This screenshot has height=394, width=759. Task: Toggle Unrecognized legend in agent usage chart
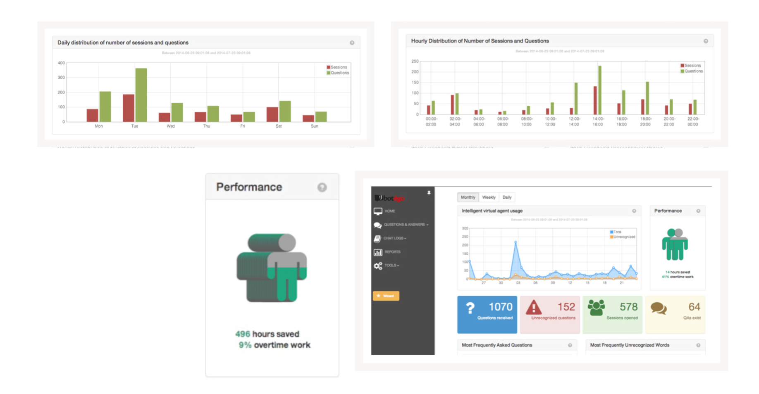point(622,237)
